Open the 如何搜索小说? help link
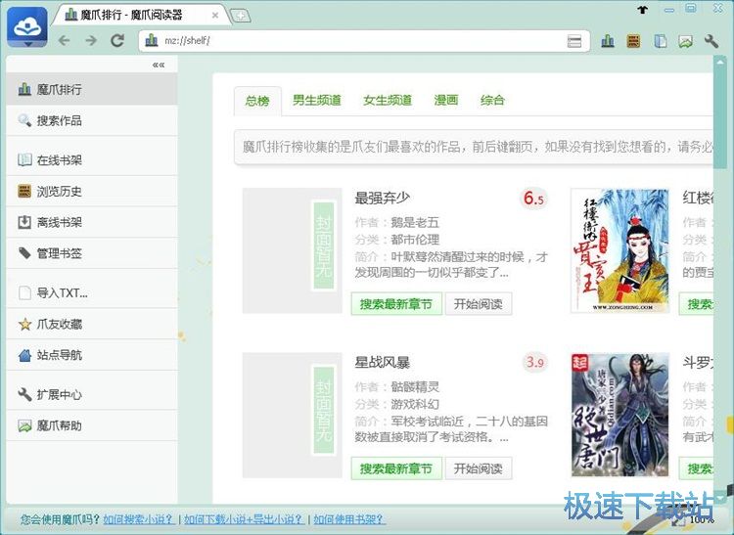The image size is (734, 535). pos(139,519)
